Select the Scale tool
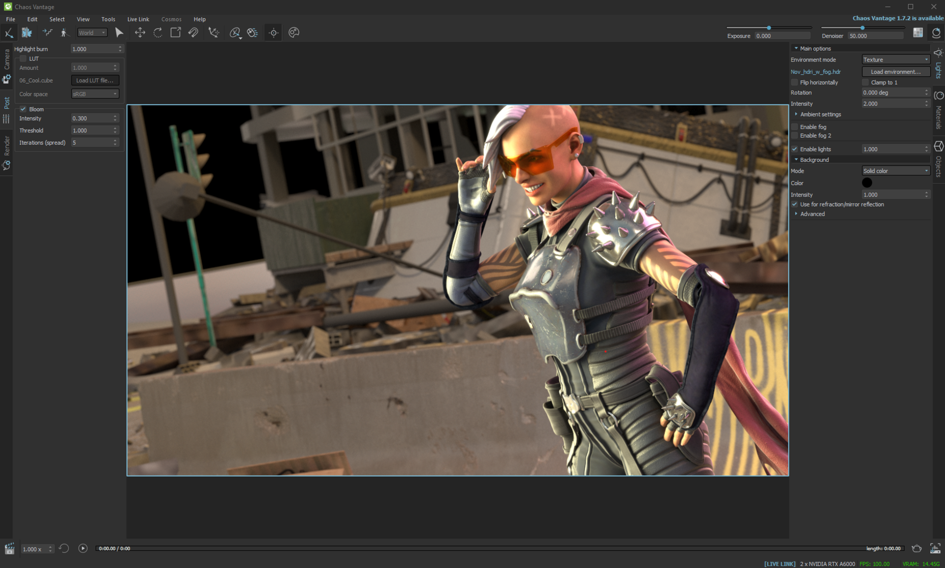Viewport: 945px width, 568px height. (x=175, y=32)
